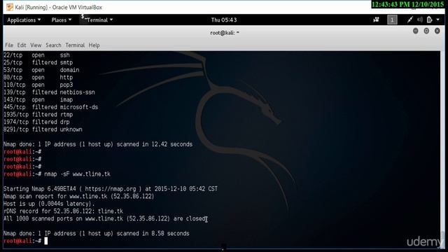448x252 pixels.
Task: Expand the system menu arrow
Action: click(438, 20)
